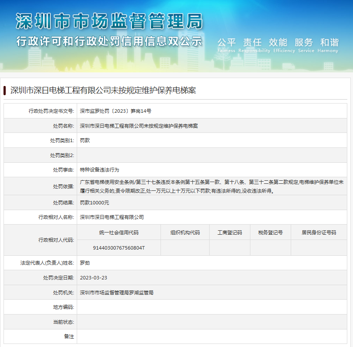This screenshot has width=353, height=347.
Task: Select the 罚款 value in 处罚类别1
Action: (x=85, y=140)
